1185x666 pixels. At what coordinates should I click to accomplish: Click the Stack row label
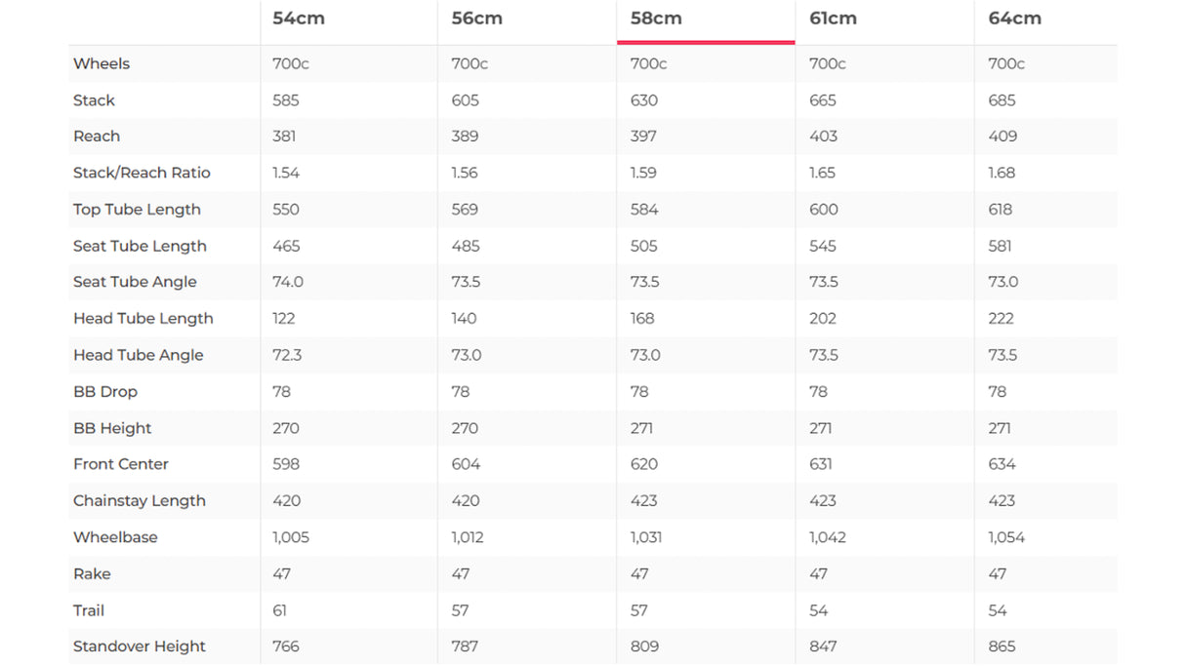pyautogui.click(x=94, y=100)
